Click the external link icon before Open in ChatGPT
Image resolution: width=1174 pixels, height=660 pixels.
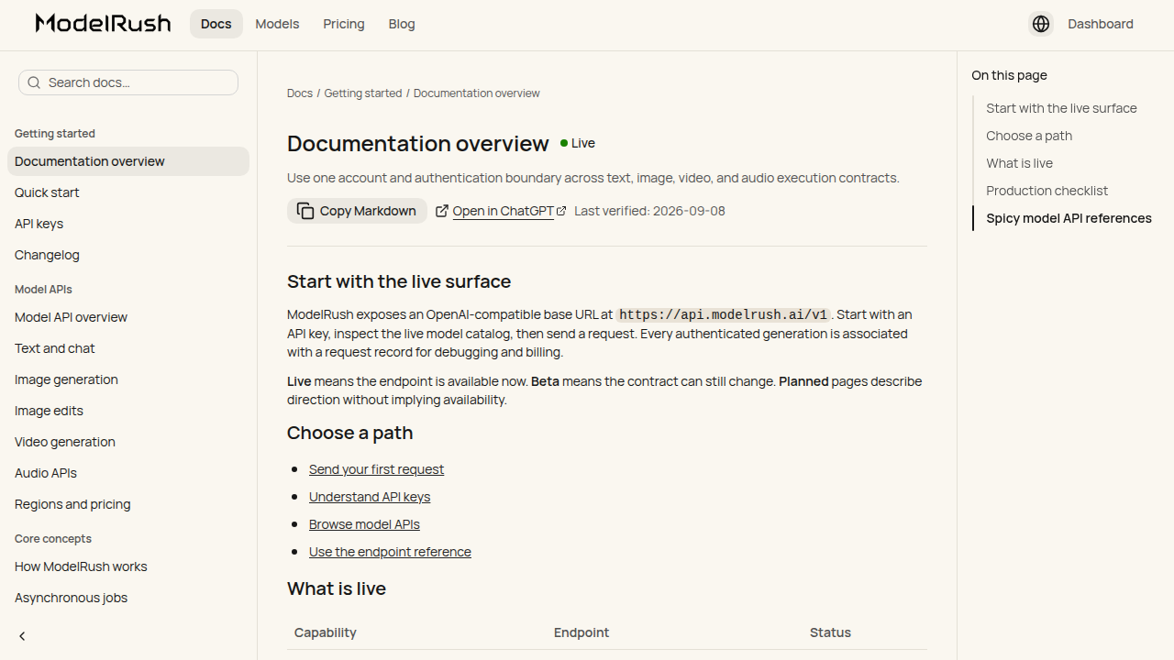(442, 211)
